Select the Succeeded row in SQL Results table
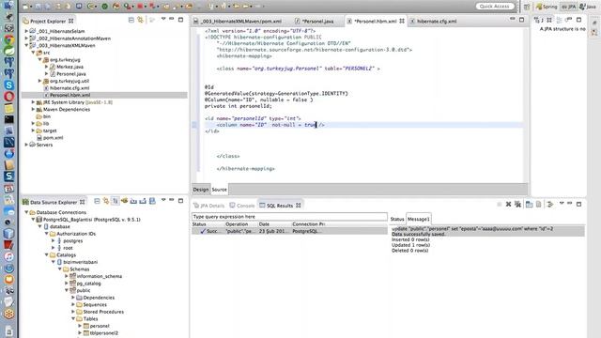The height and width of the screenshot is (338, 601). coord(289,231)
